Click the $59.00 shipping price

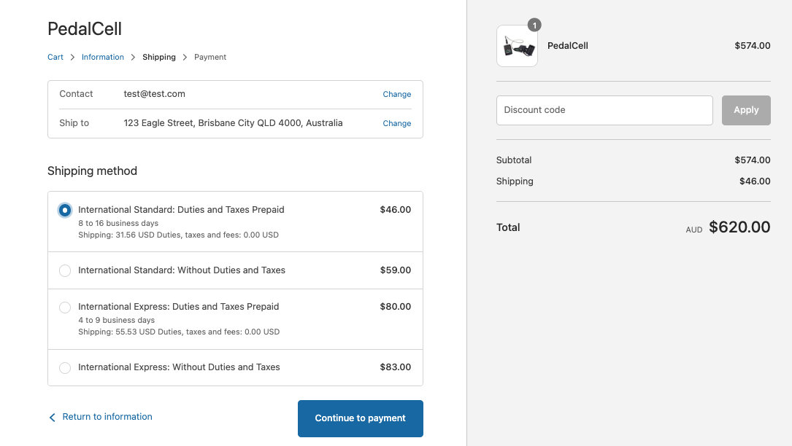tap(396, 270)
